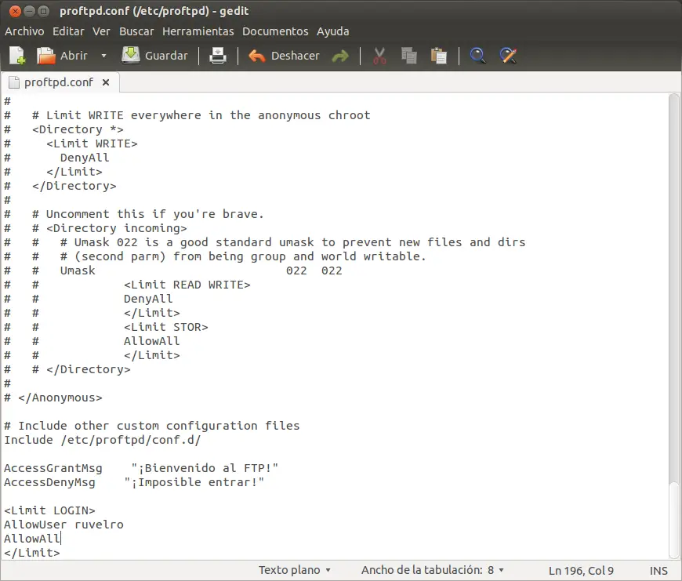This screenshot has height=581, width=682.
Task: Close the proftpd.conf tab
Action: (106, 82)
